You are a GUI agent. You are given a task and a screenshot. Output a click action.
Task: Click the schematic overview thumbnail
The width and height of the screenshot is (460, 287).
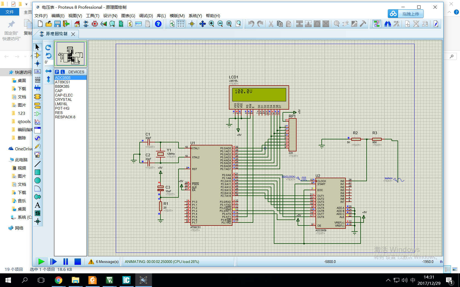coord(70,54)
